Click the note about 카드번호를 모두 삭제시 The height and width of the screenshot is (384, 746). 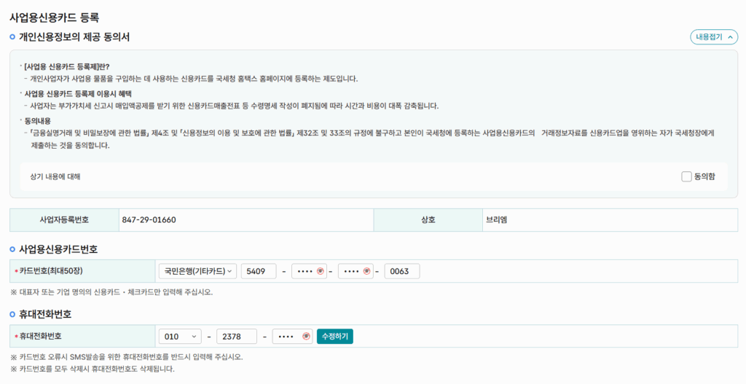93,369
